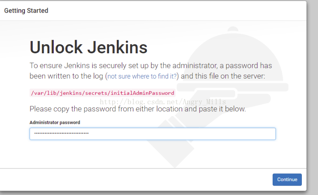Click the word 'administrator' in the description
Viewport: 318px width, 195px height.
(x=194, y=66)
